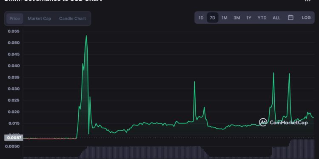The width and height of the screenshot is (319, 159).
Task: Select YTD time range
Action: (262, 18)
